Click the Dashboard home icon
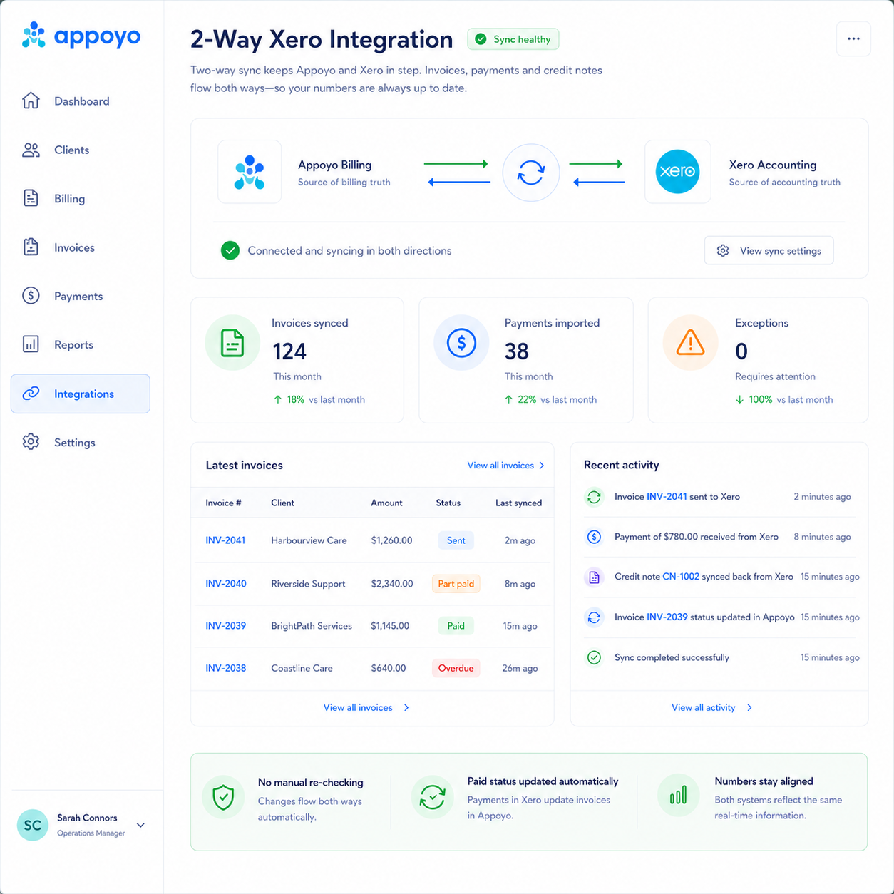Screen dimensions: 894x894 31,101
